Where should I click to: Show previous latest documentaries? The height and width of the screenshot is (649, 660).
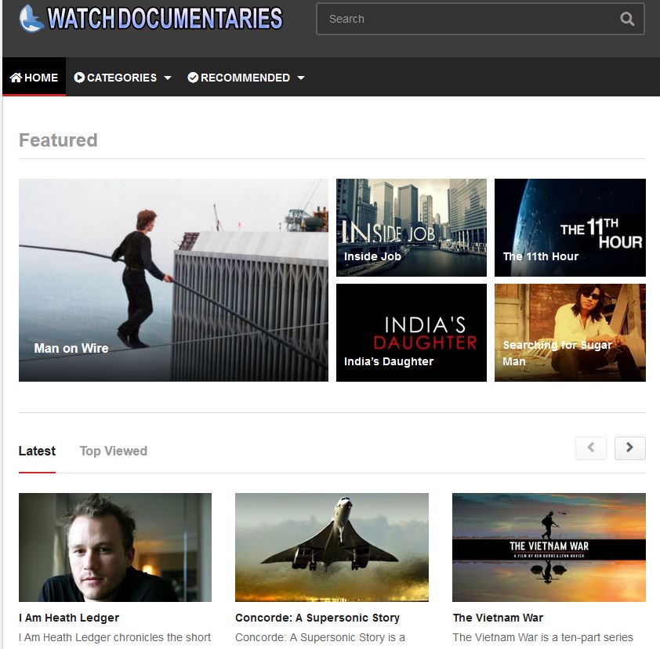pyautogui.click(x=591, y=448)
